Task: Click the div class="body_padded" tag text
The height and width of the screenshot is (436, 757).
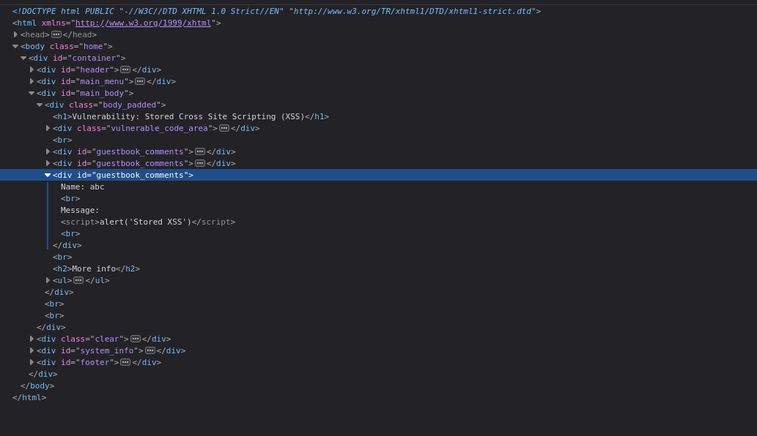Action: (106, 105)
